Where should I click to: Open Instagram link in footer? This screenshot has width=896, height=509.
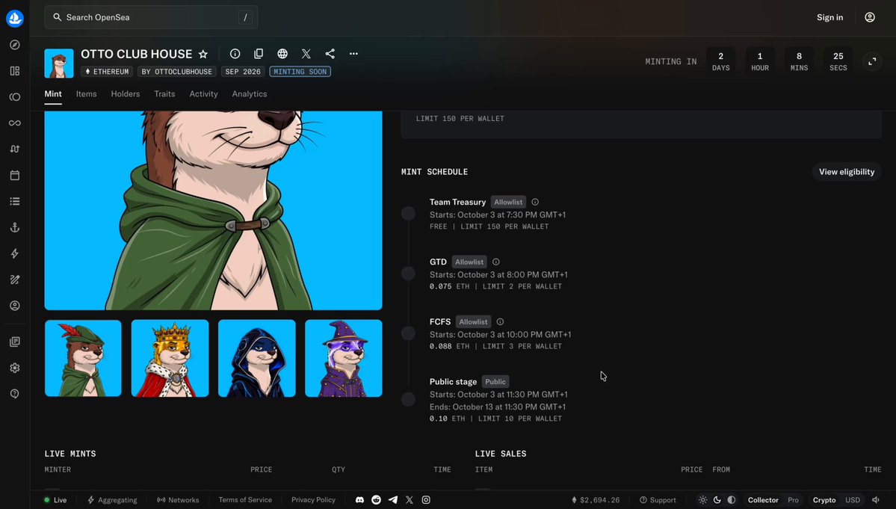pyautogui.click(x=426, y=500)
